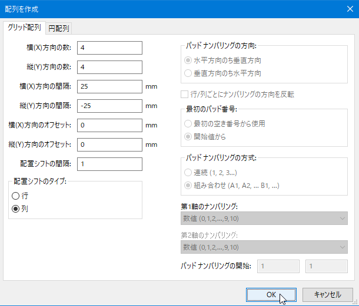Focus the 縦(Y)方向の間隔 field with -25
This screenshot has height=306, width=359.
click(109, 106)
